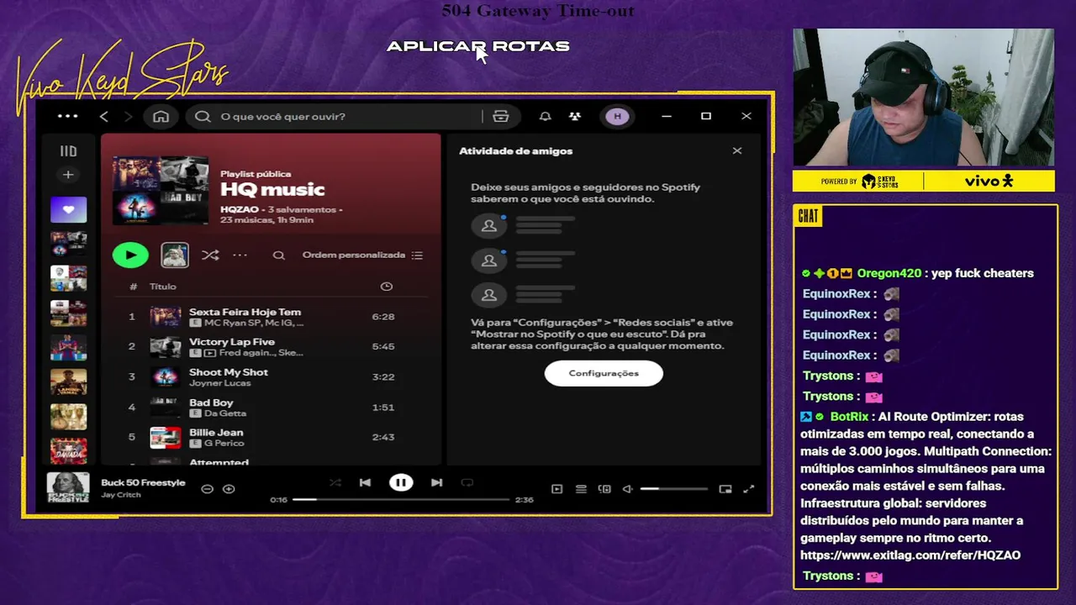The height and width of the screenshot is (605, 1076).
Task: Toggle repeat in player bar
Action: [x=467, y=482]
